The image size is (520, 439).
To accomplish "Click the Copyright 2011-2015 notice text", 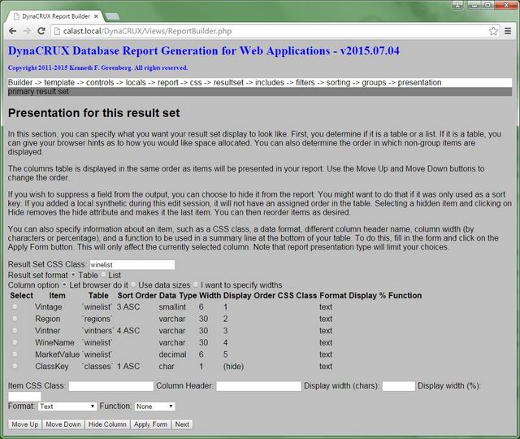I will click(x=97, y=67).
